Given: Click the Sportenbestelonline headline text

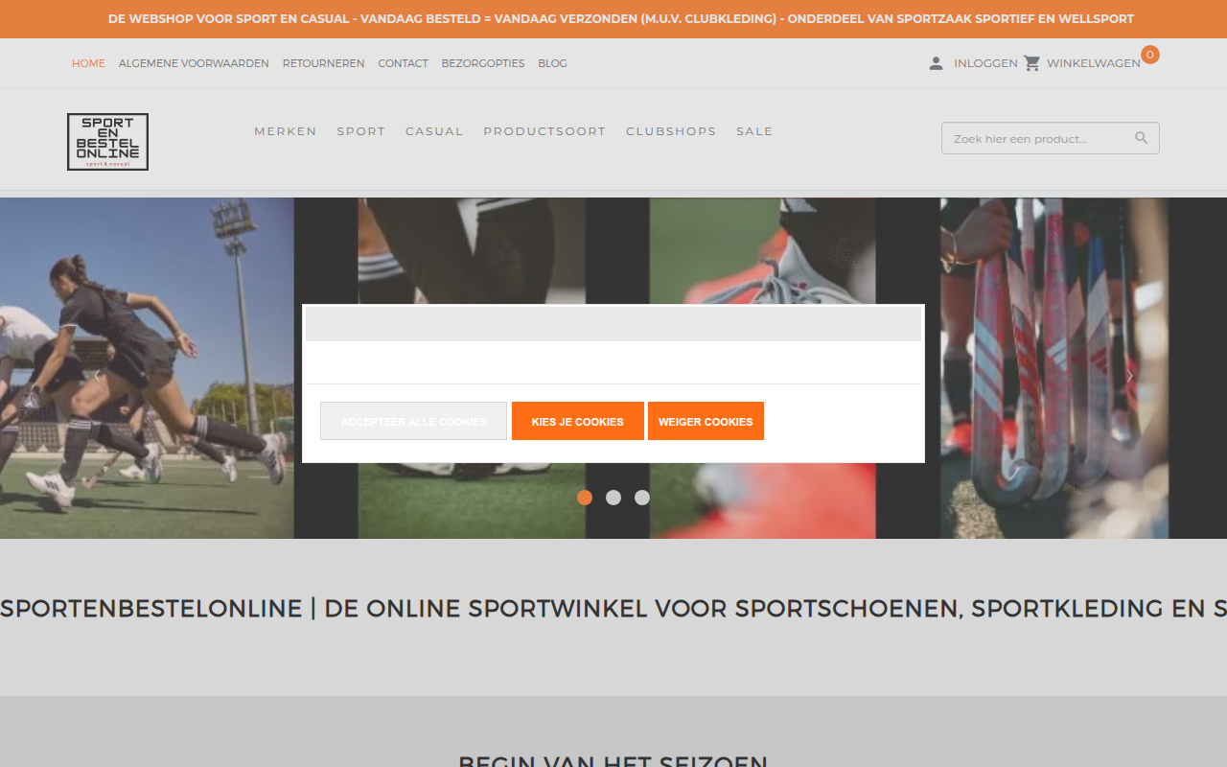Looking at the screenshot, I should coord(613,608).
